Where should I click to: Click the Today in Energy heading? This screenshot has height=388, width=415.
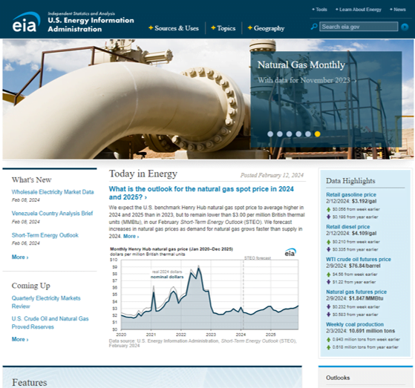(143, 174)
